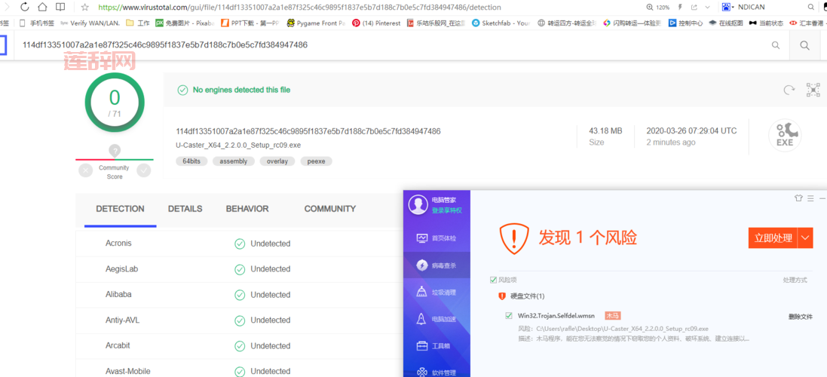
Task: Open the 电脑管家 hamburger menu icon
Action: 810,198
